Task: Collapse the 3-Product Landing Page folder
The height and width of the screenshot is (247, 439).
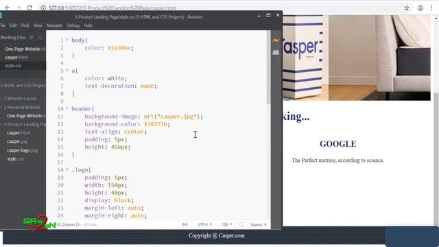Action: (x=1, y=124)
